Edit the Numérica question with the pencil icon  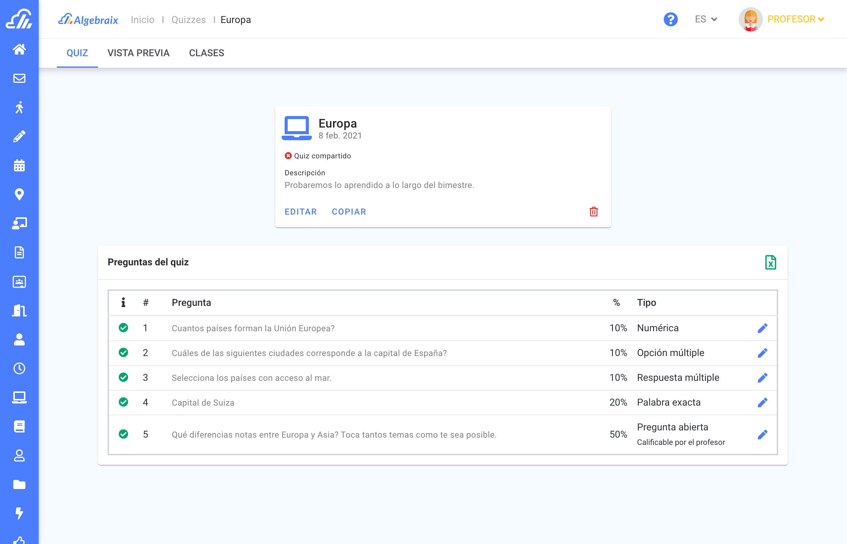tap(763, 328)
